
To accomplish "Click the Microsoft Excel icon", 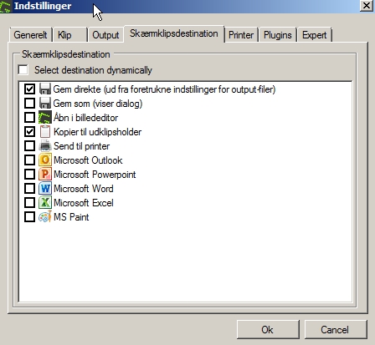I will [45, 202].
